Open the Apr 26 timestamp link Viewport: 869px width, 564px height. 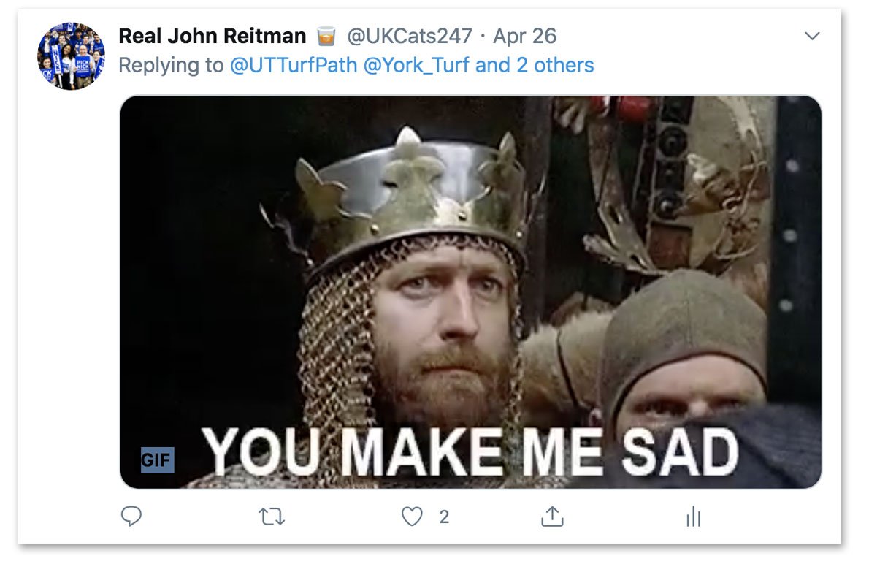pyautogui.click(x=524, y=36)
